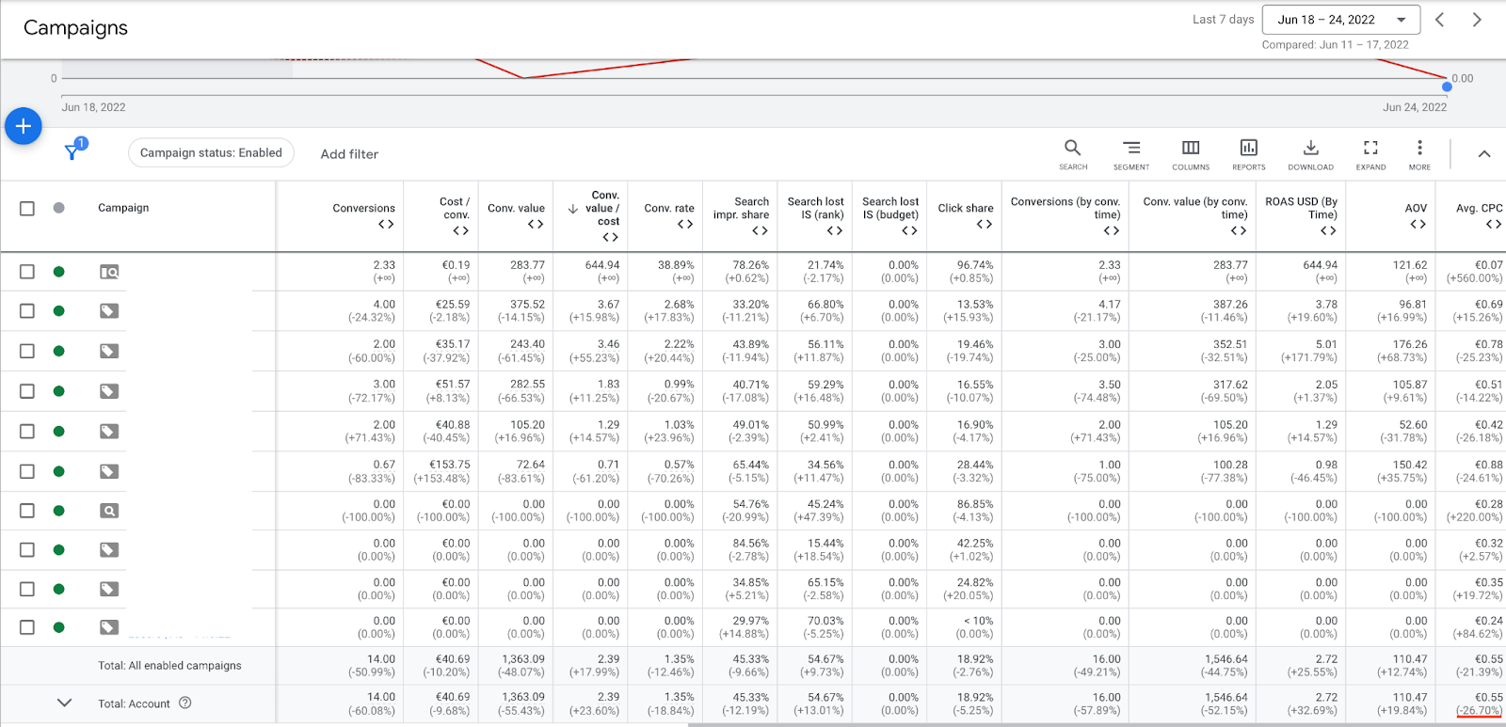Go to previous date range arrow
1506x727 pixels.
click(x=1439, y=20)
